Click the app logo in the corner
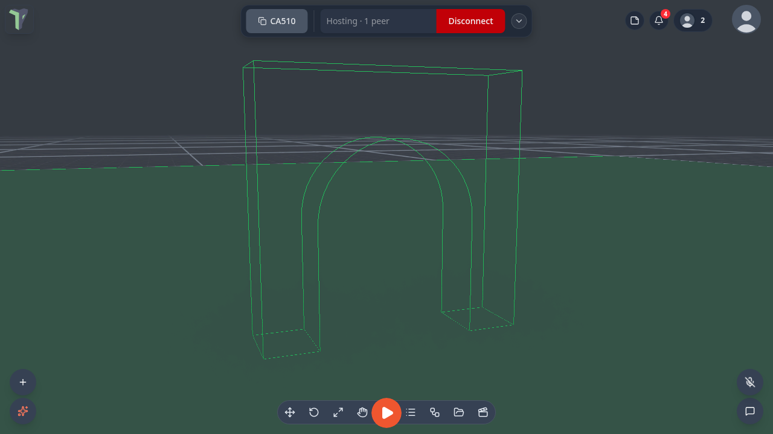Screen dimensions: 773x434 19,19
